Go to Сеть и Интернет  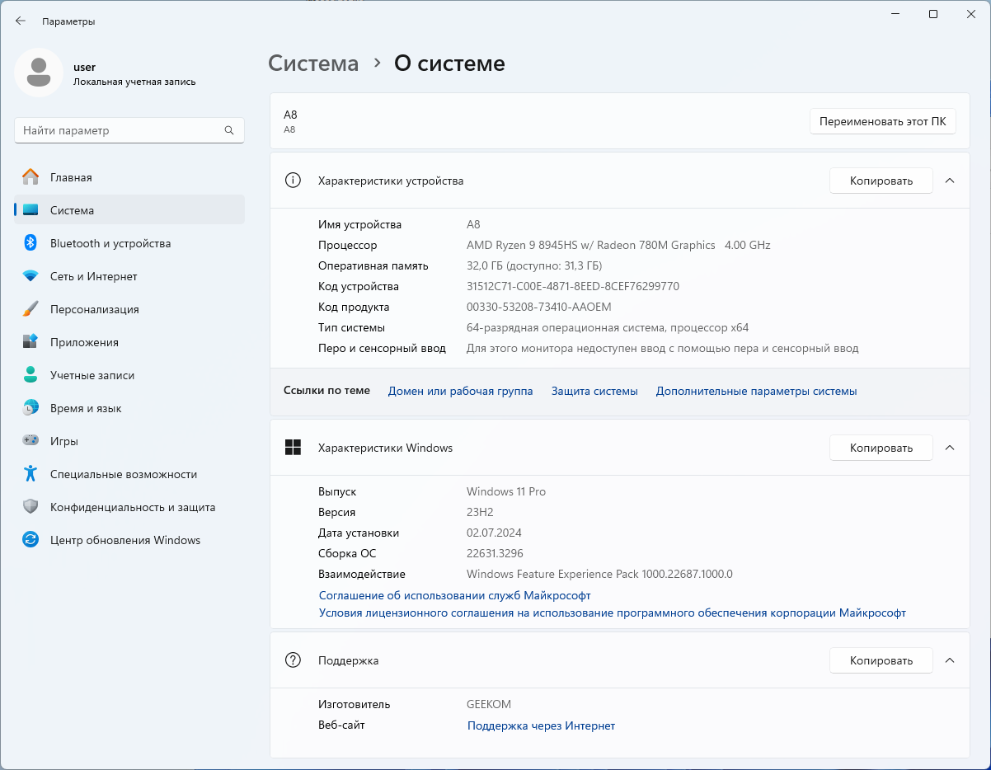129,276
